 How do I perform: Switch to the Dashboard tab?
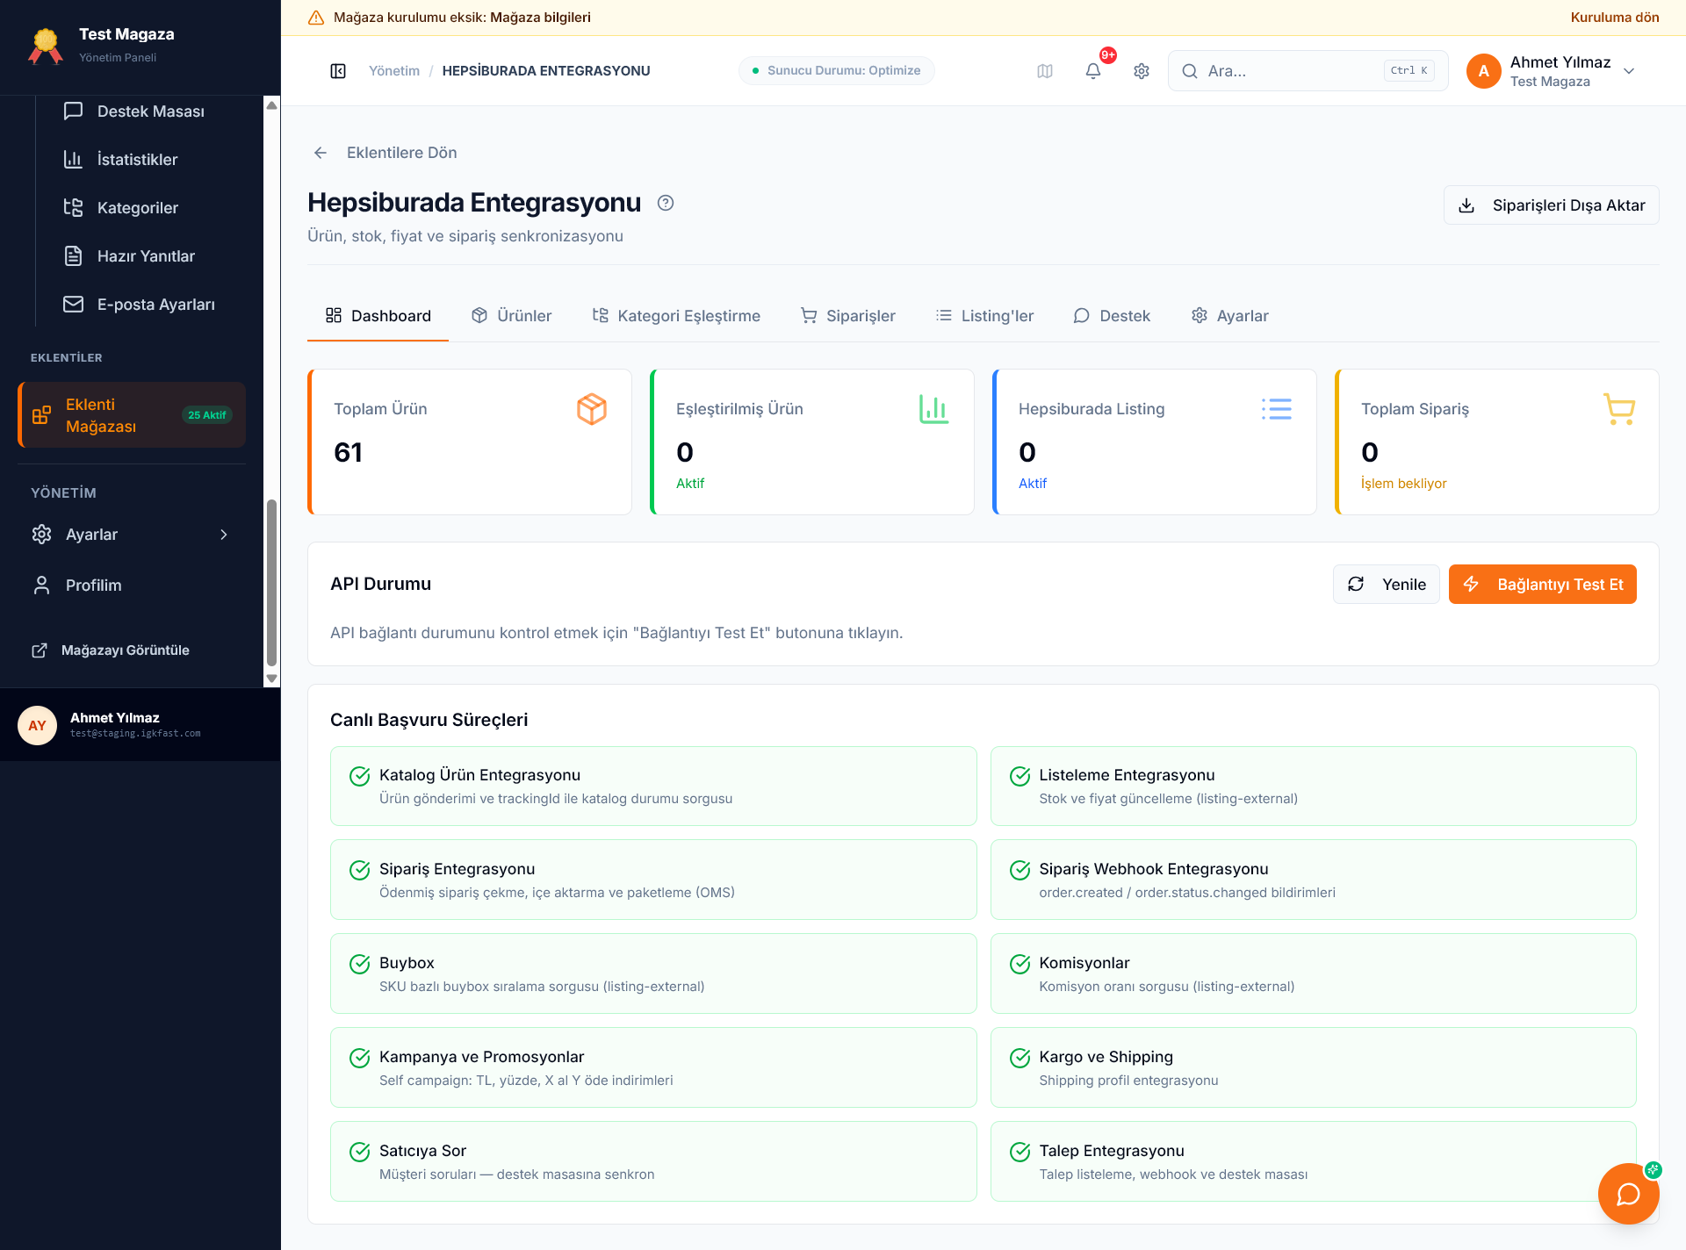[378, 316]
